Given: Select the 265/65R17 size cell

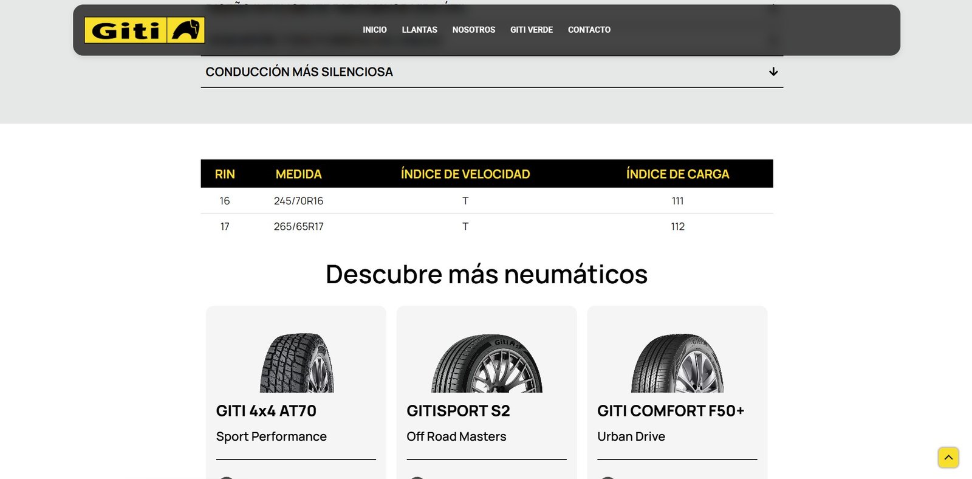Looking at the screenshot, I should 298,226.
